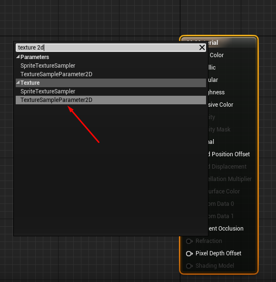Viewport: 276px width, 282px height.
Task: Click the Shading Model label
Action: coord(215,266)
